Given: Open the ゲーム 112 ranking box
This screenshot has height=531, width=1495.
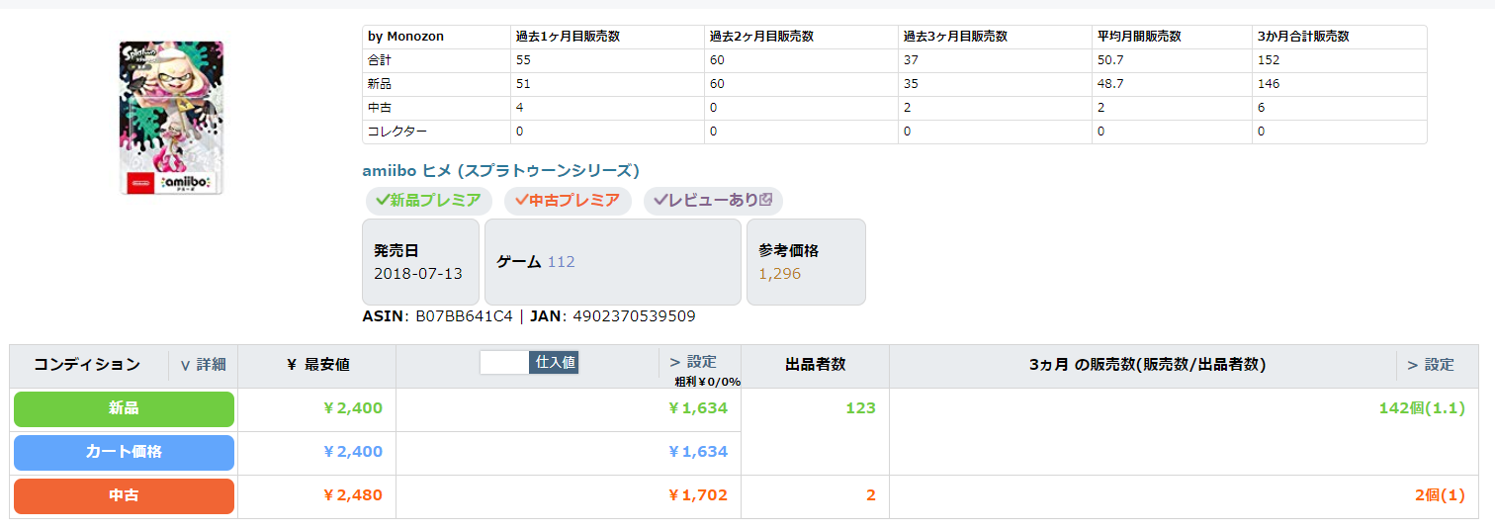Looking at the screenshot, I should point(612,262).
